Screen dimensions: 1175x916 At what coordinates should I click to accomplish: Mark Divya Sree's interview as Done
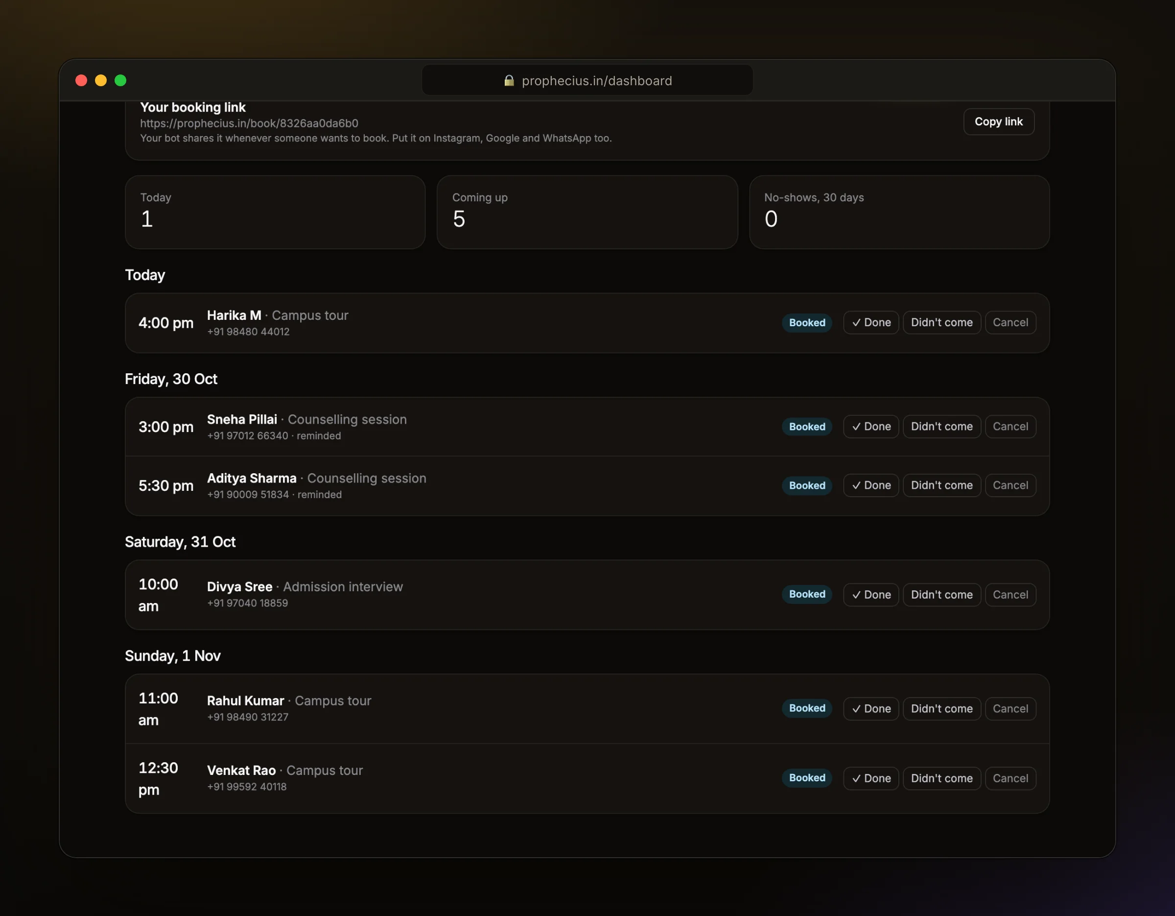coord(870,595)
